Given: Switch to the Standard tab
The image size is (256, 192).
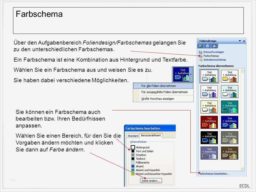Looking at the screenshot, I should pyautogui.click(x=133, y=136).
